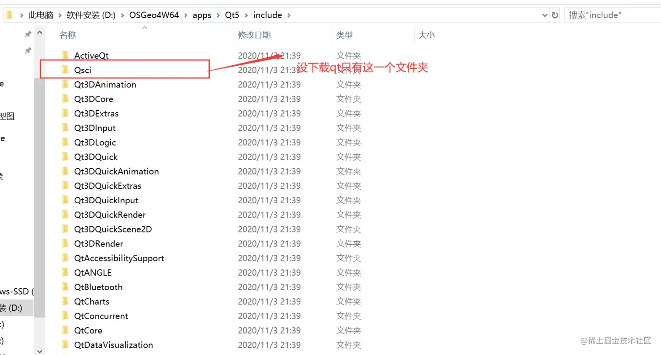Viewport: 661px width, 355px height.
Task: Select the QtDataVisualization folder name
Action: click(x=114, y=345)
